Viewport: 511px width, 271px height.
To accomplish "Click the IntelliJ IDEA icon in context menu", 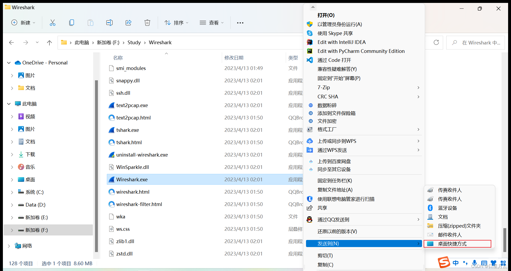I will pyautogui.click(x=310, y=42).
